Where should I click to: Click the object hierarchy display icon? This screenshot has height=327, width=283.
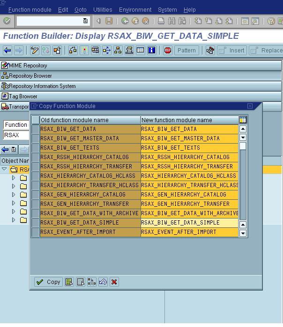tap(118, 50)
